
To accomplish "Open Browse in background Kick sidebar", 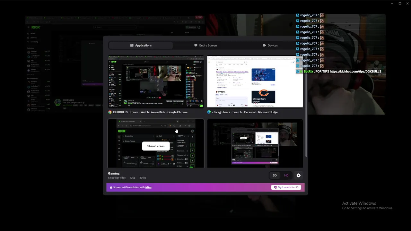I will point(32,38).
